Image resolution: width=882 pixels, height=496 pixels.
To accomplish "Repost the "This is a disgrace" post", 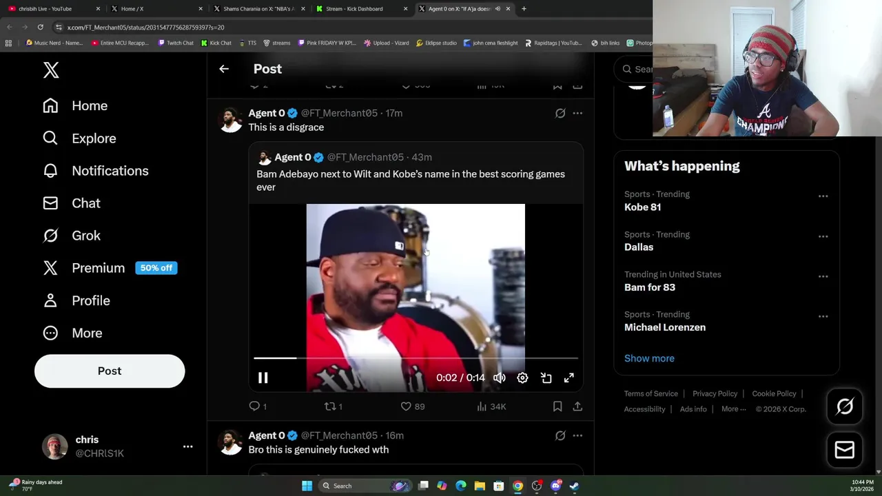I will (x=334, y=406).
